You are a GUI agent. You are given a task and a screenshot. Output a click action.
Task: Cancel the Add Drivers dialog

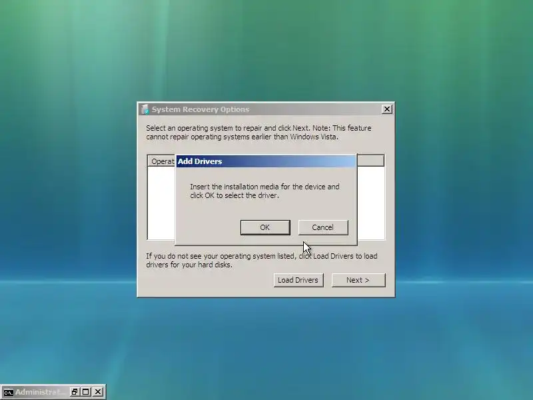[323, 227]
